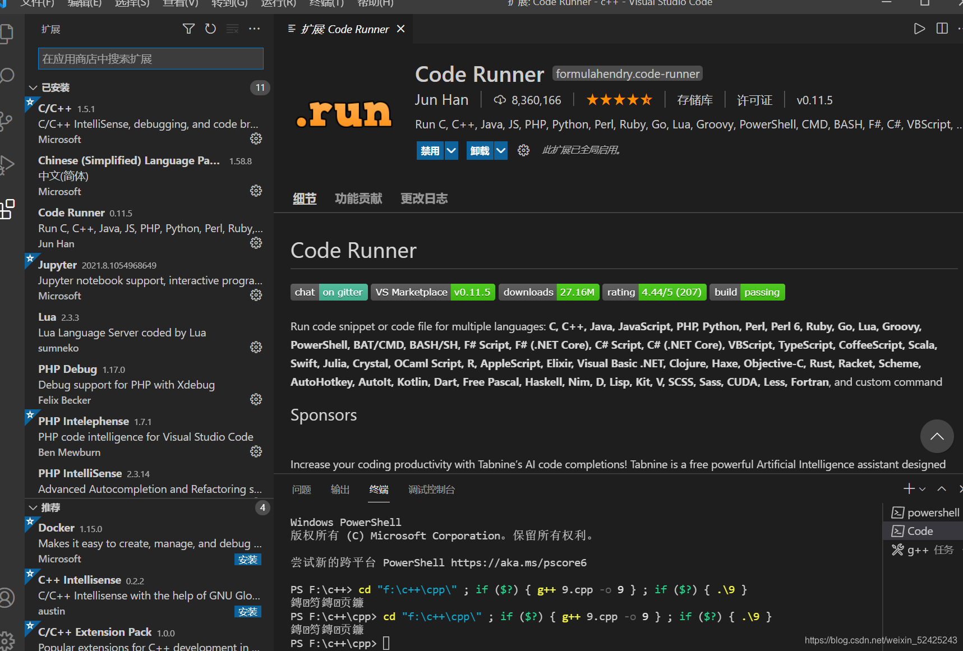
Task: Open gear settings for PHP Debug extension
Action: tap(256, 399)
